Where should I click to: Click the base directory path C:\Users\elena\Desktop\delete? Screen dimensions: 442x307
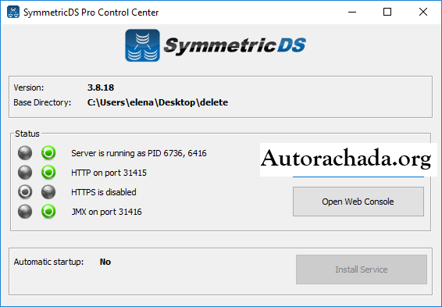pos(158,102)
